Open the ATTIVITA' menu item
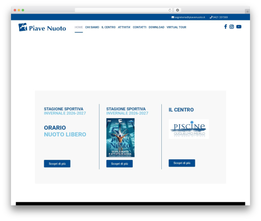Image resolution: width=261 pixels, height=221 pixels. click(124, 27)
